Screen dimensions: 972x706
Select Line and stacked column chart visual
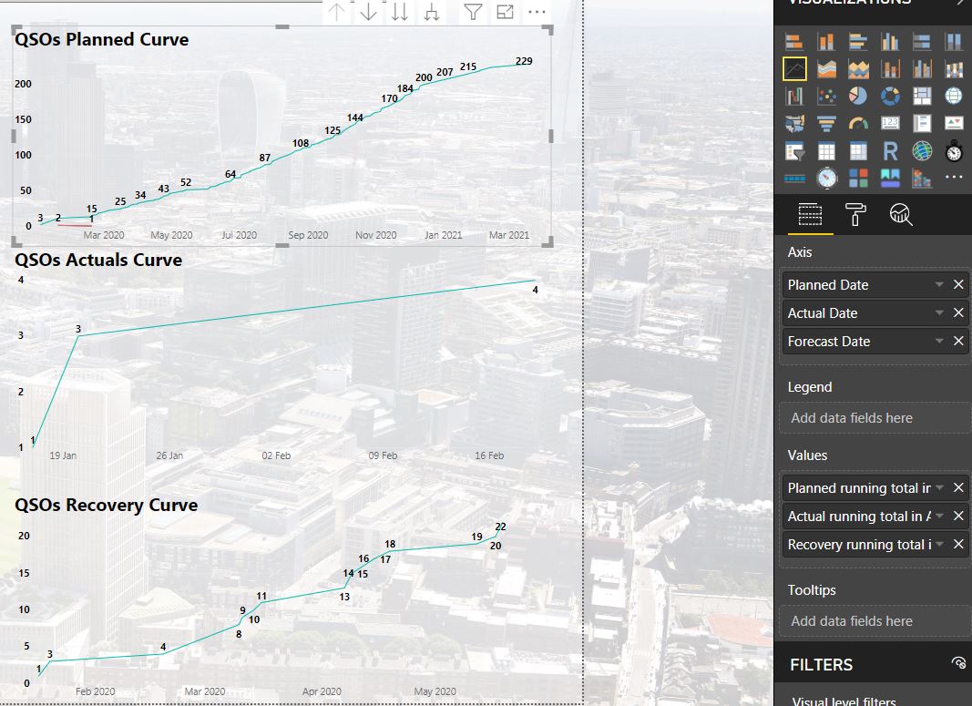coord(890,69)
